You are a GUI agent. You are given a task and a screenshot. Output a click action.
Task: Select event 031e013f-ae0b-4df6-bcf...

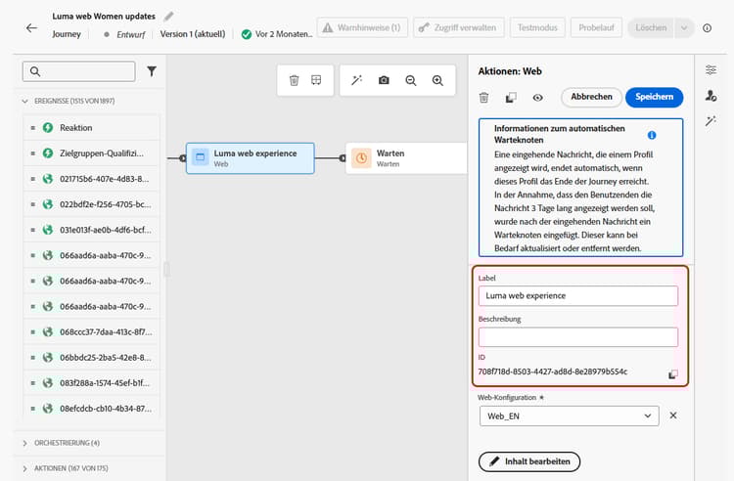91,230
